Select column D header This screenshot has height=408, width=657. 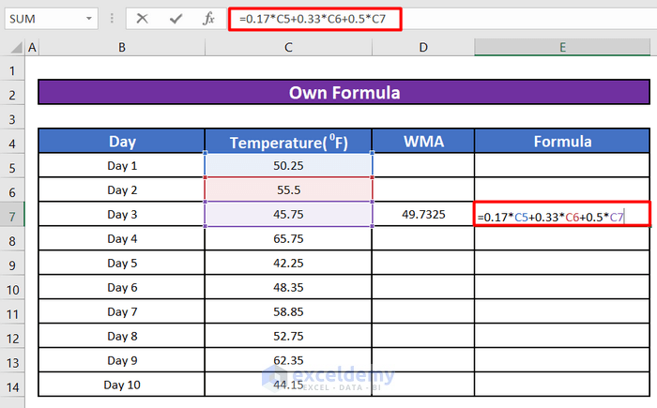tap(423, 47)
